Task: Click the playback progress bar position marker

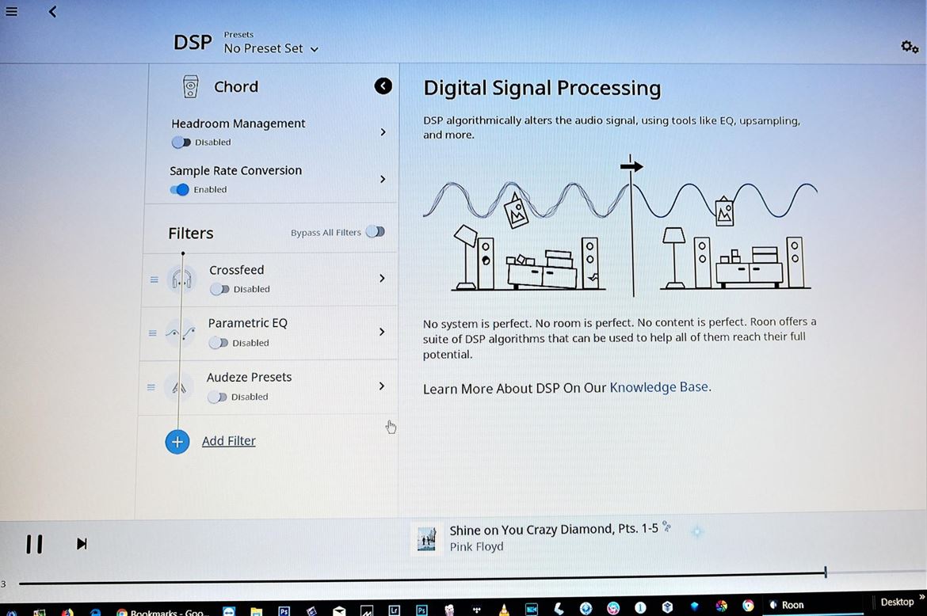Action: (826, 572)
